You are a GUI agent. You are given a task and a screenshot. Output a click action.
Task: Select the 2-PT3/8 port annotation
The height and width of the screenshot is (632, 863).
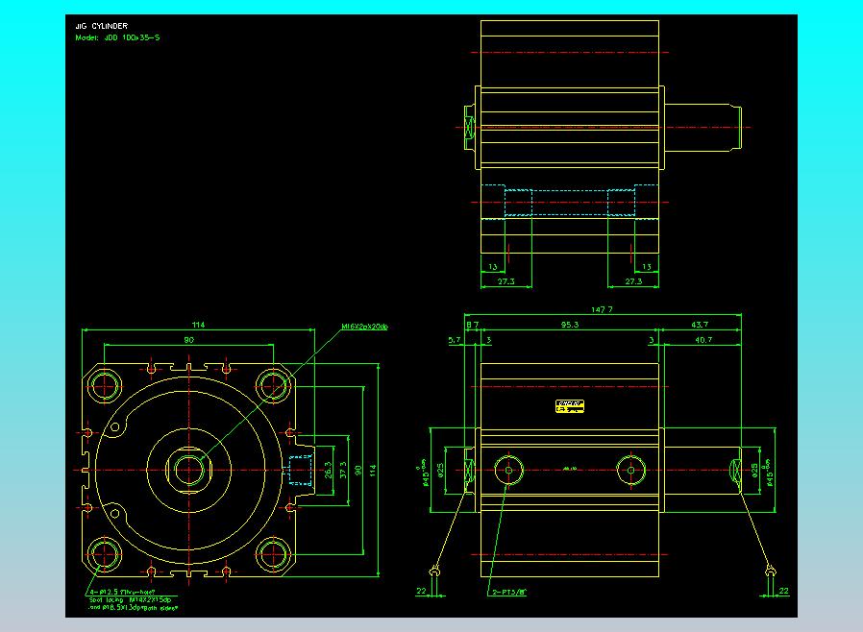point(508,593)
